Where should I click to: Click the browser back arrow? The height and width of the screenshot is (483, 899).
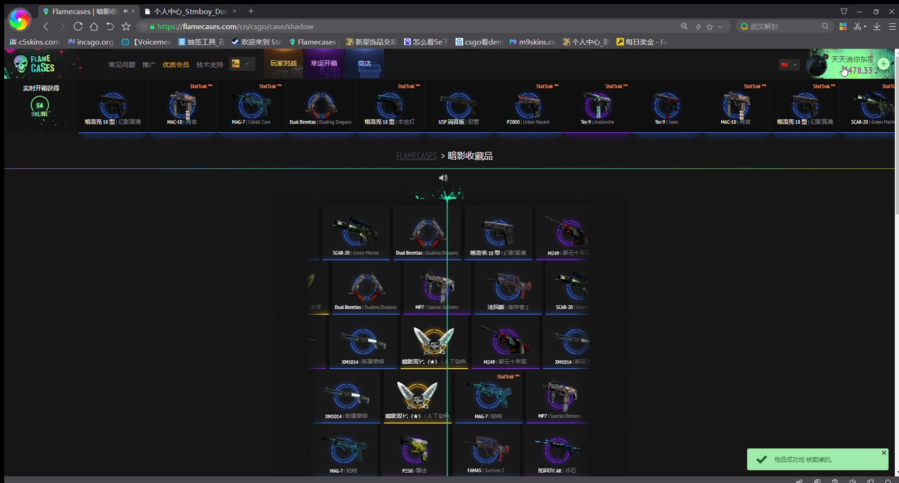click(46, 27)
